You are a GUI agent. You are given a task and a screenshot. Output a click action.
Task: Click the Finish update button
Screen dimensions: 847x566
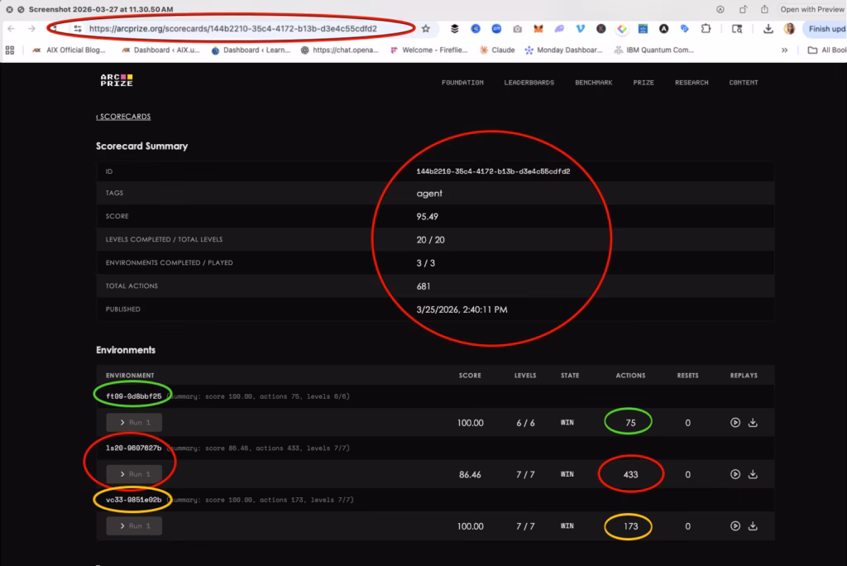coord(823,28)
